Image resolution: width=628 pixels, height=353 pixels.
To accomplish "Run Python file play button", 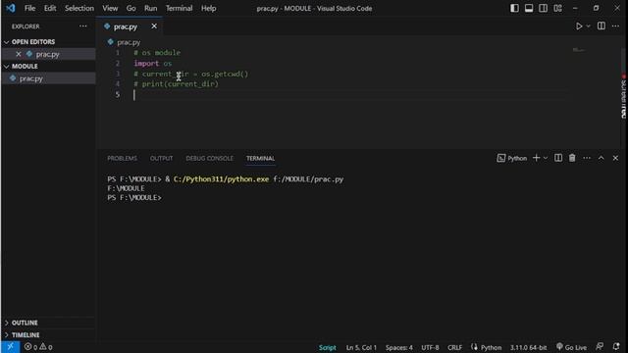I will 579,26.
